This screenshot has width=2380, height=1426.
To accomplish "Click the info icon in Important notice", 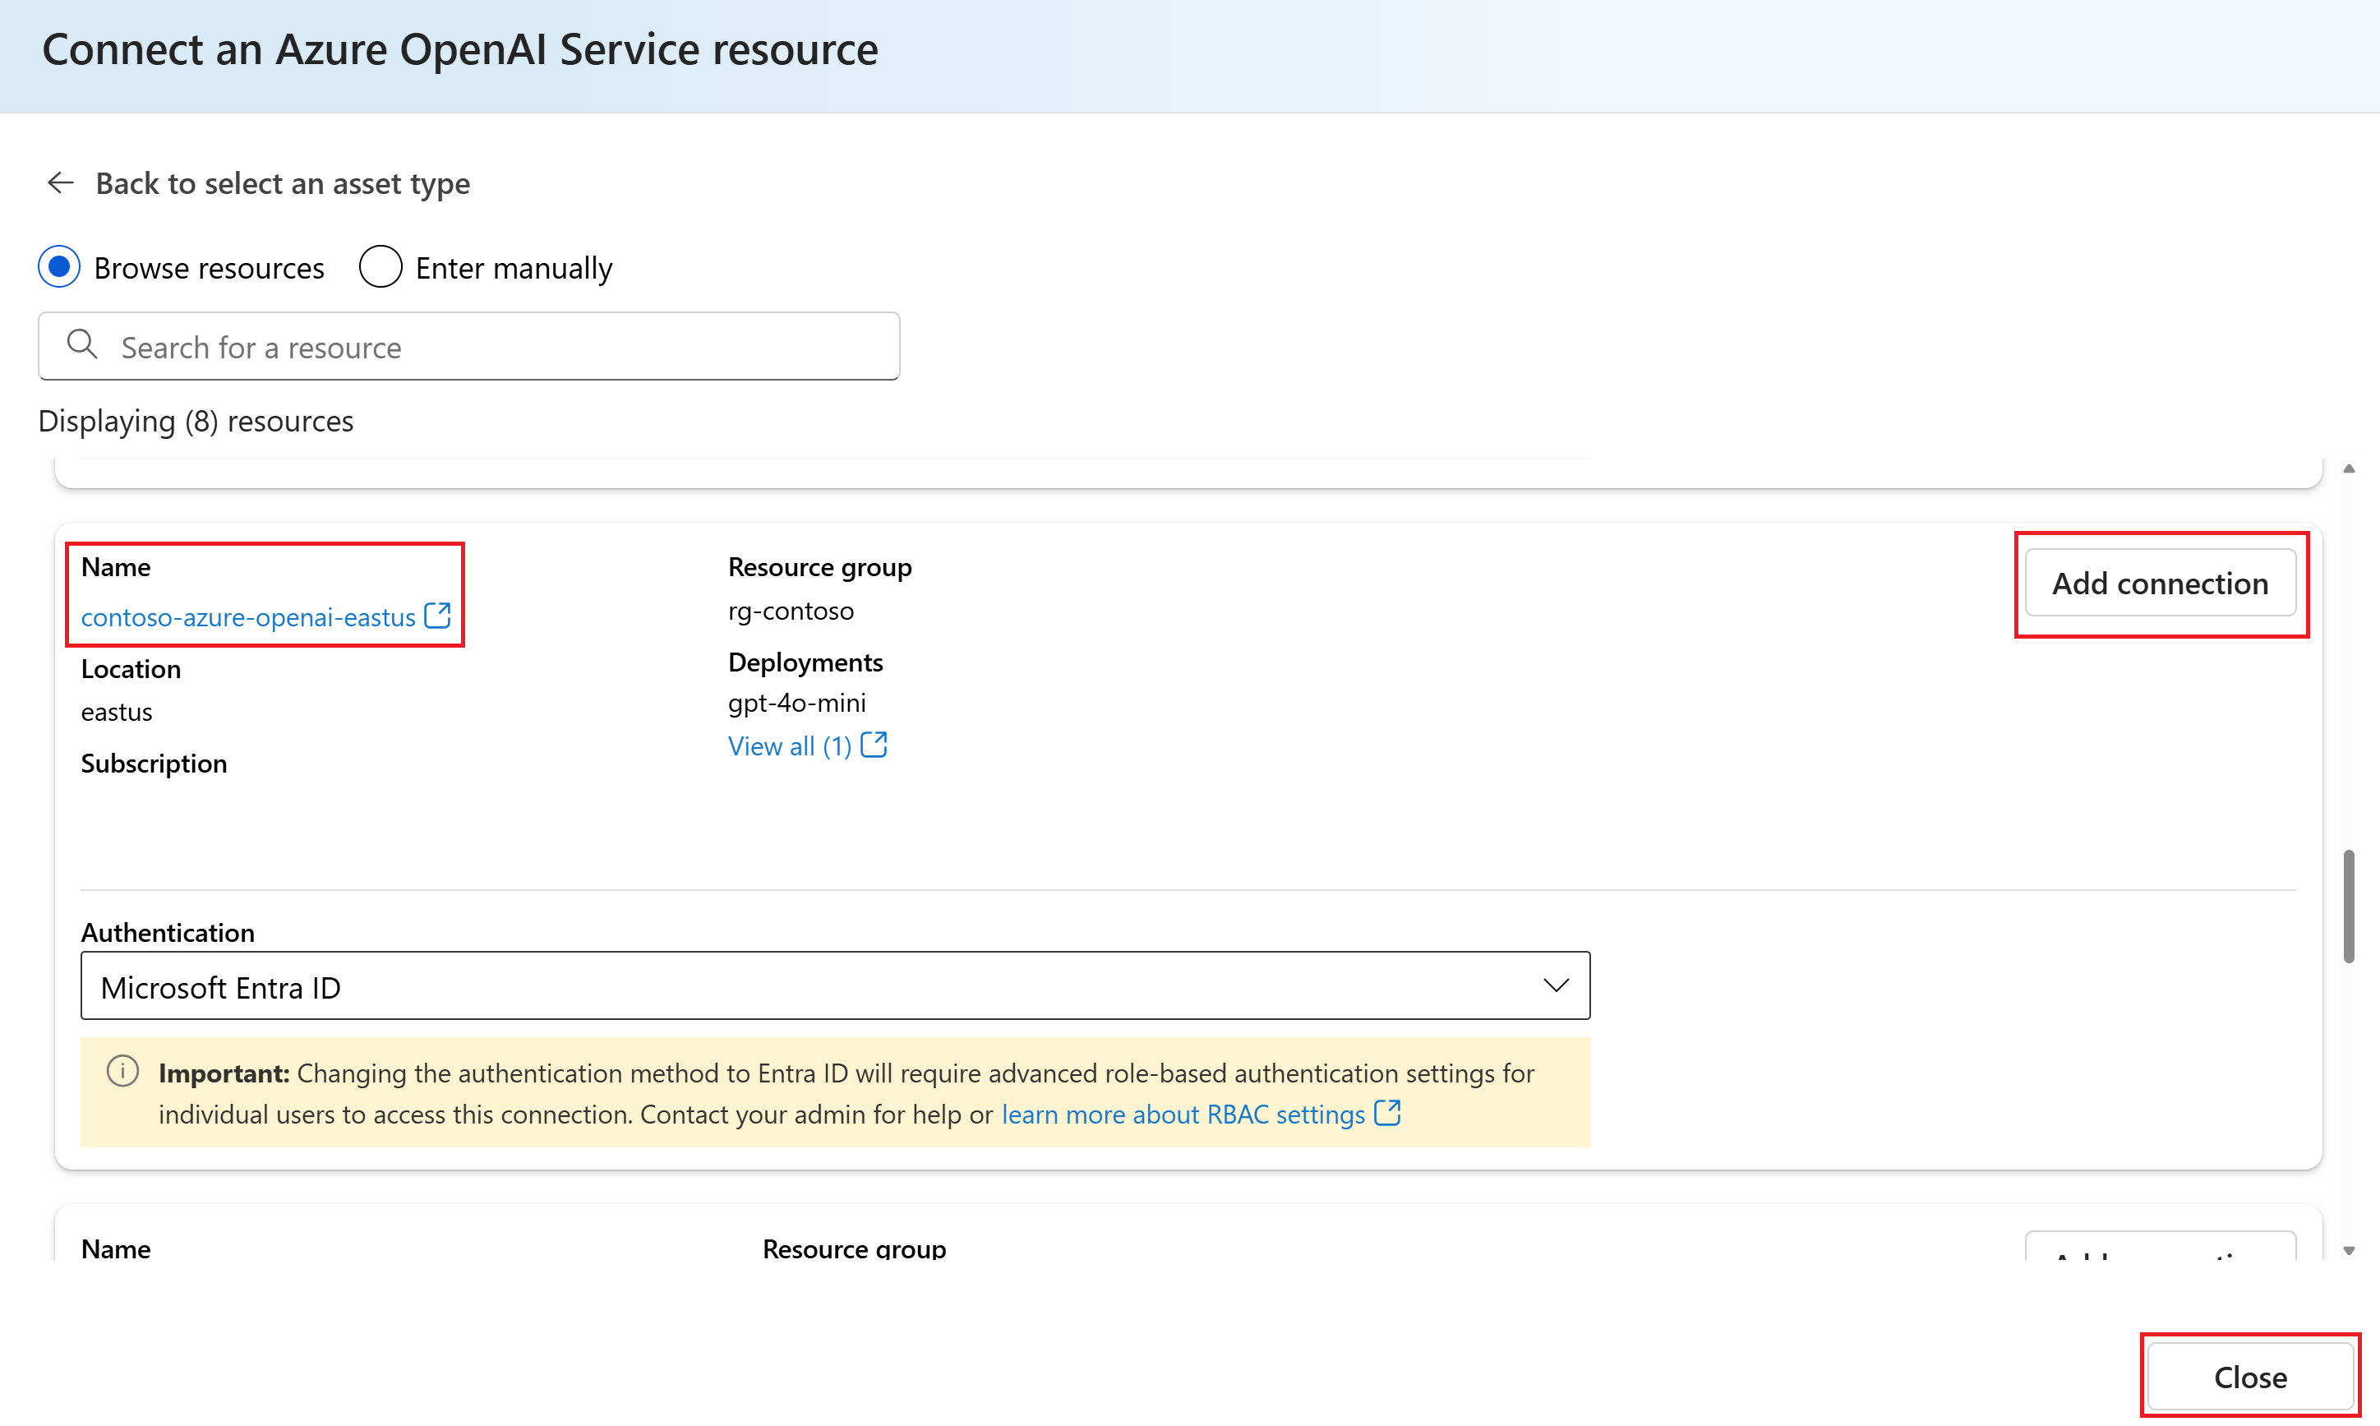I will (123, 1070).
